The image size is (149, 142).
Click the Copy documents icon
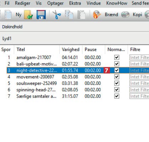click(x=69, y=15)
